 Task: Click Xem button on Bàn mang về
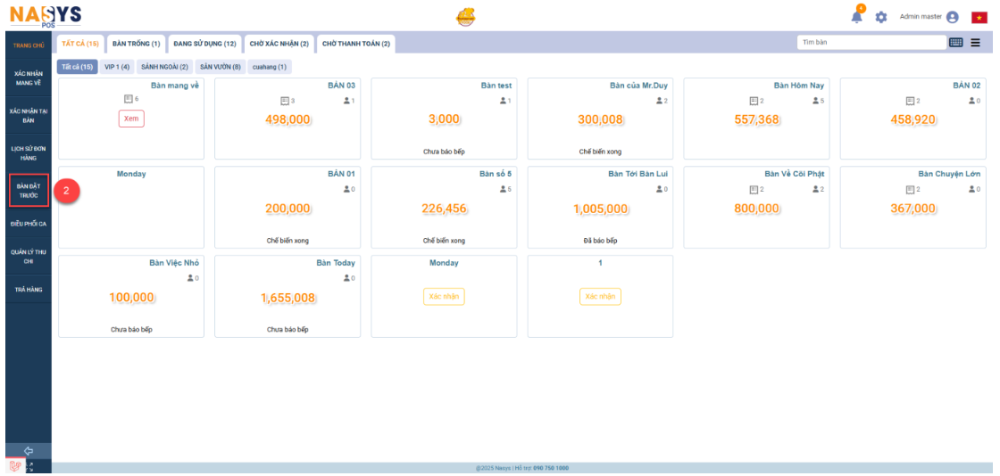131,119
